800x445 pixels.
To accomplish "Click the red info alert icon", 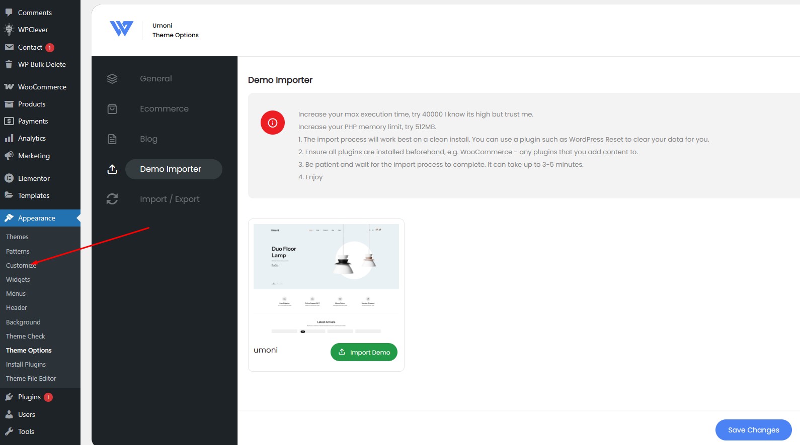I will pos(273,123).
